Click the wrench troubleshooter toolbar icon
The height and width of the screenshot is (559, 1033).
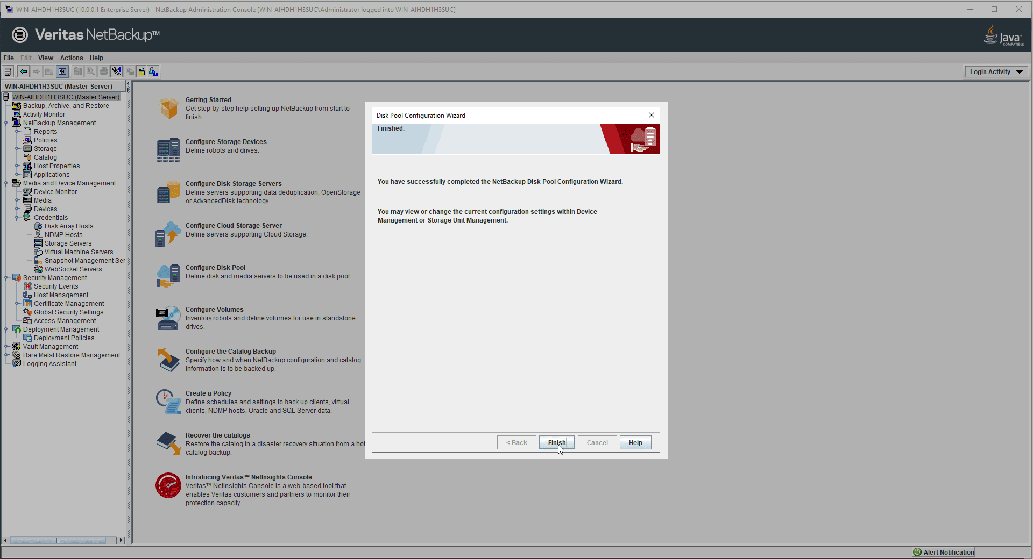coord(117,71)
